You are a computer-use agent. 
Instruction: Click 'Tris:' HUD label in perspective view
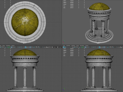[64, 6]
